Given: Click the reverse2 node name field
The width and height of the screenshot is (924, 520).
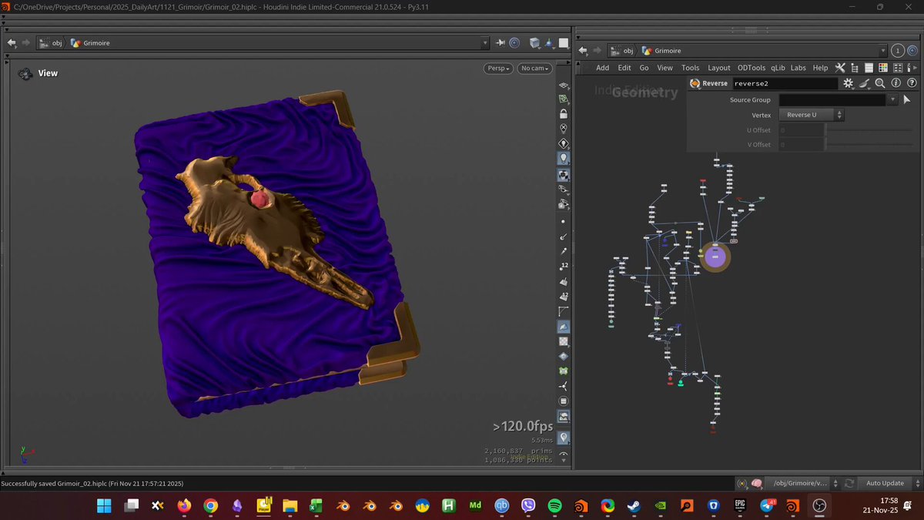Looking at the screenshot, I should point(785,83).
